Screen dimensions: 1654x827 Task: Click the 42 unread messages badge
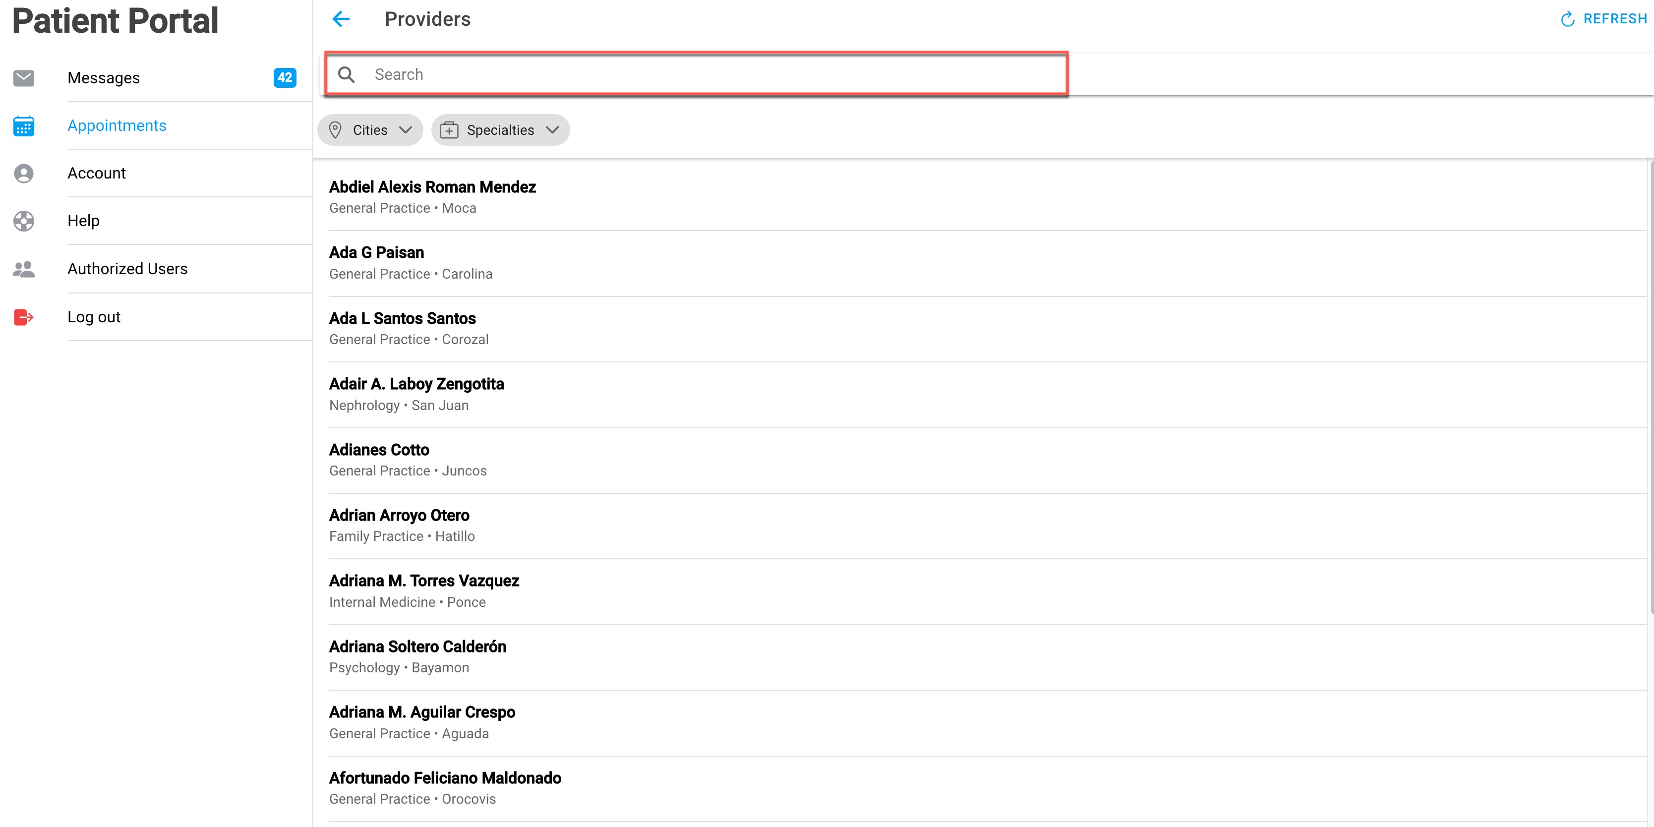pyautogui.click(x=285, y=78)
